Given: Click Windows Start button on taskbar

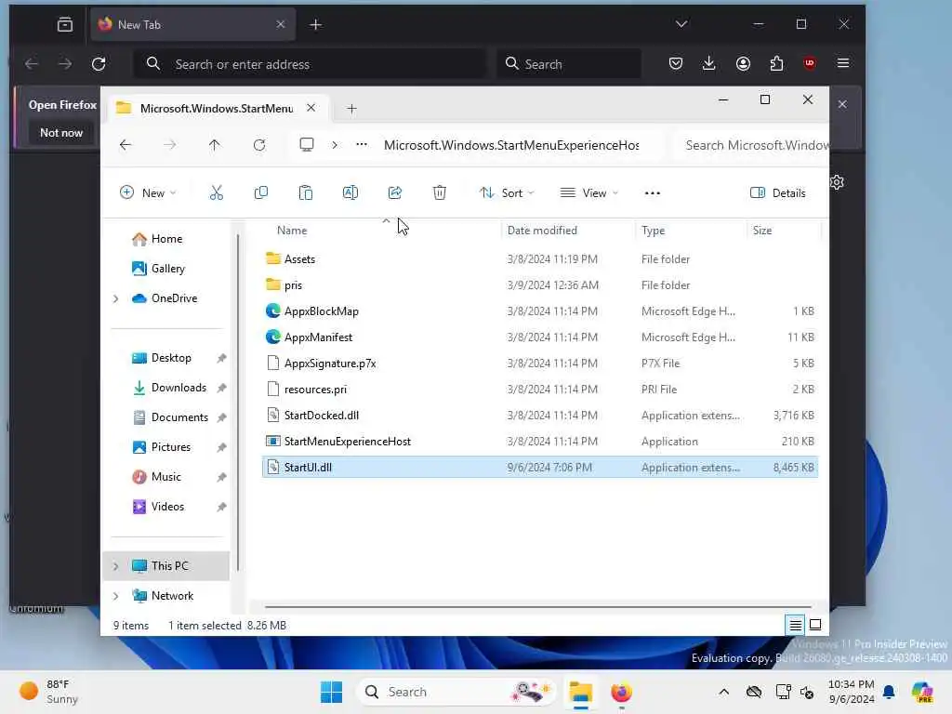Looking at the screenshot, I should (331, 692).
